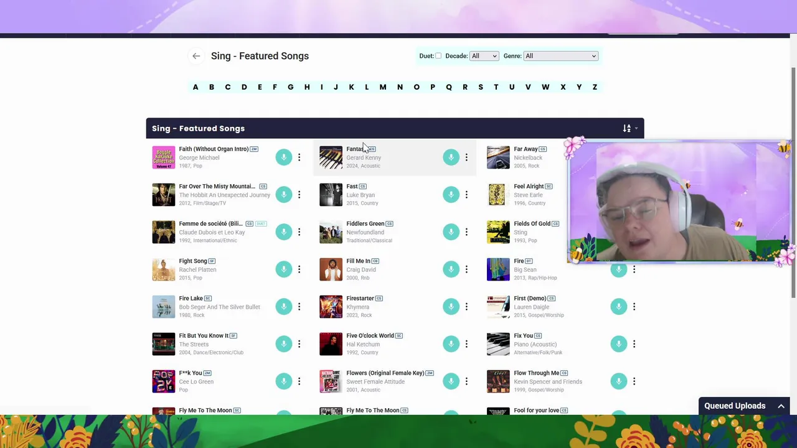
Task: Open options menu for Femme de société
Action: click(299, 232)
